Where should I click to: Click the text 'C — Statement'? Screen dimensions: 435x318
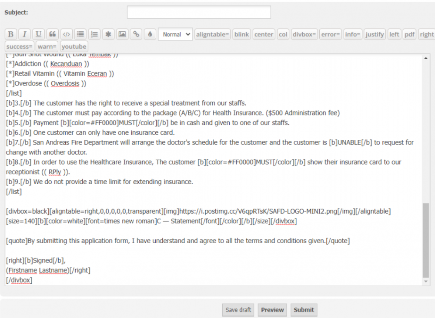(x=179, y=221)
